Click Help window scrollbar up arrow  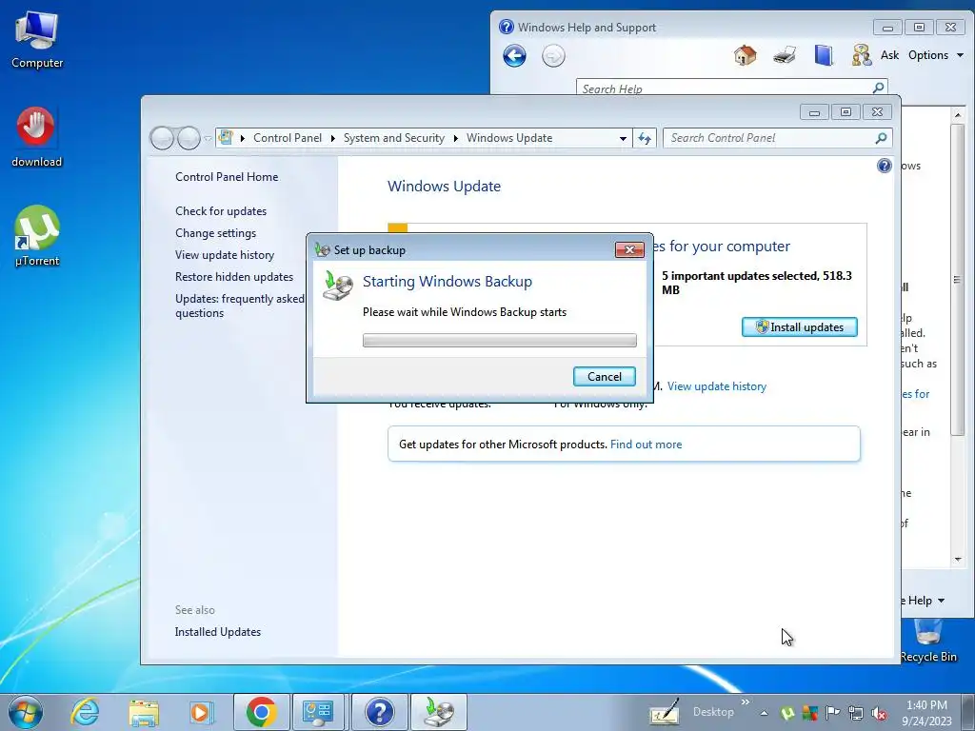tap(958, 114)
